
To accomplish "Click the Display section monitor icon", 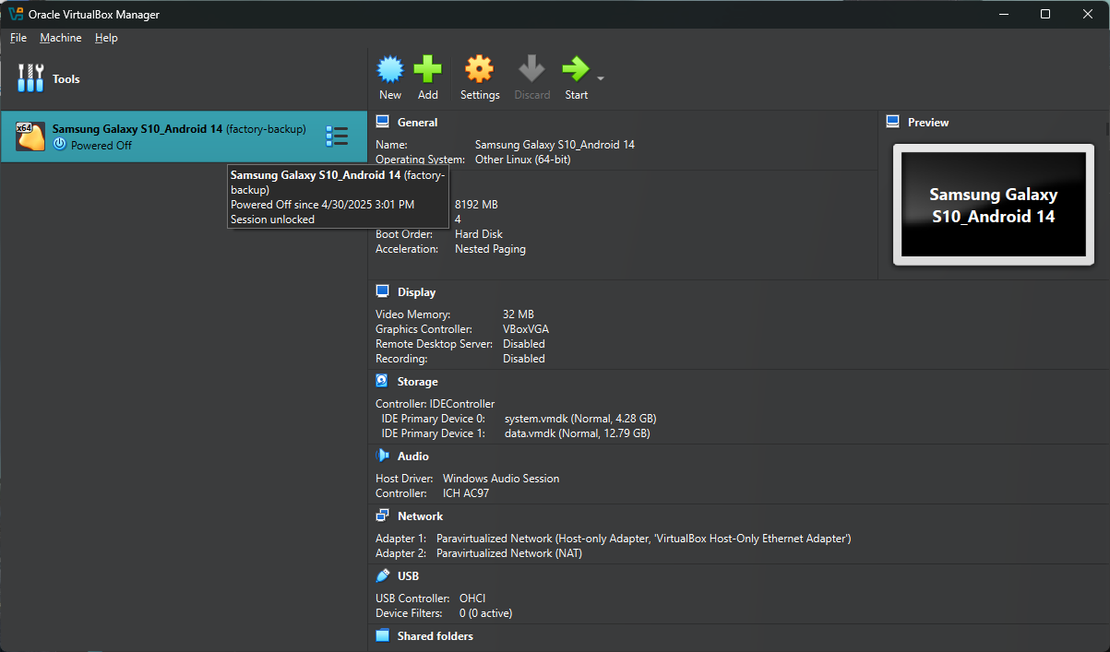I will point(383,291).
